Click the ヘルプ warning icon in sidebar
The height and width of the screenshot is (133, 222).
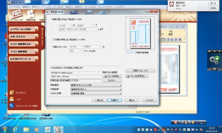click(11, 99)
